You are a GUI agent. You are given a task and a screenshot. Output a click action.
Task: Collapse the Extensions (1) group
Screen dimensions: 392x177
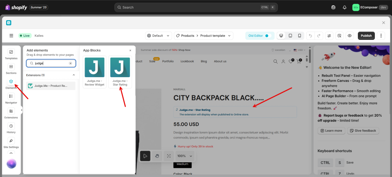point(74,75)
